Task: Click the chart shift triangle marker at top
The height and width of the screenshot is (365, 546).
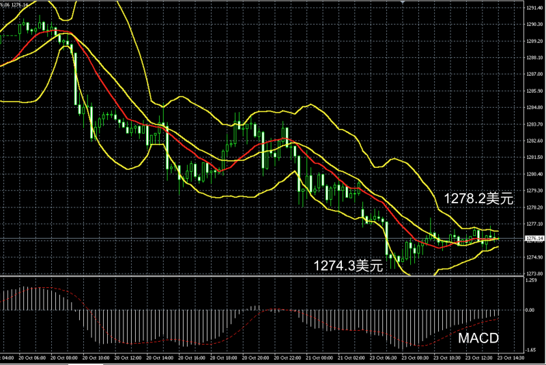Action: click(x=403, y=3)
